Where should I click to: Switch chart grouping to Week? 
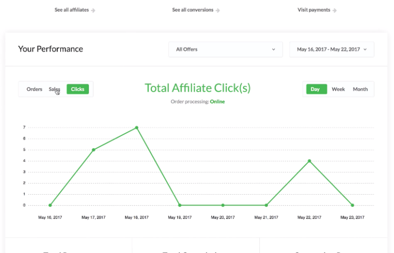point(338,89)
